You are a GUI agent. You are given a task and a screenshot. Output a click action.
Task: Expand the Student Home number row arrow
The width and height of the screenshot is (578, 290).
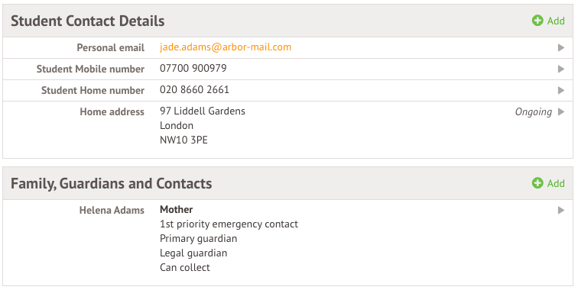[x=561, y=90]
